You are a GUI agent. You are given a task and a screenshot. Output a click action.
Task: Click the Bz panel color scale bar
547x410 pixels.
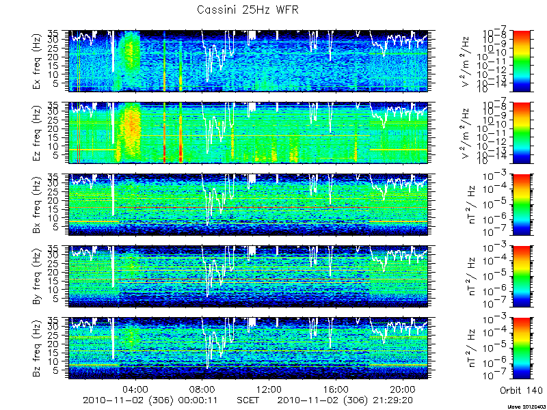click(x=521, y=348)
